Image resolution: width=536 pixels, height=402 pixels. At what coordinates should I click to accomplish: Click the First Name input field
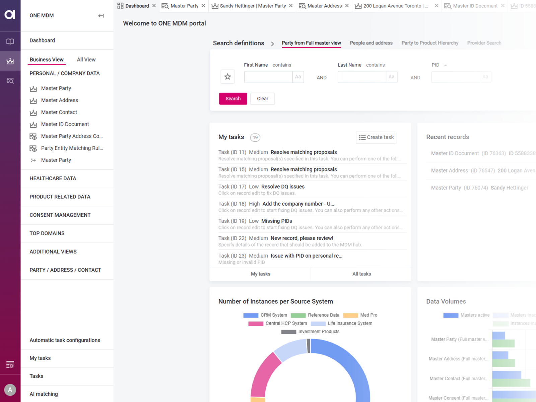[x=268, y=77]
